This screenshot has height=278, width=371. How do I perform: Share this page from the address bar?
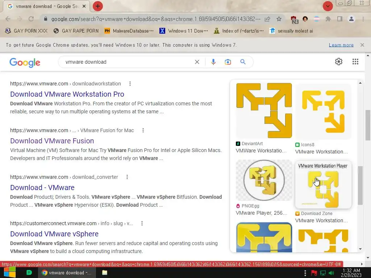coord(267,19)
